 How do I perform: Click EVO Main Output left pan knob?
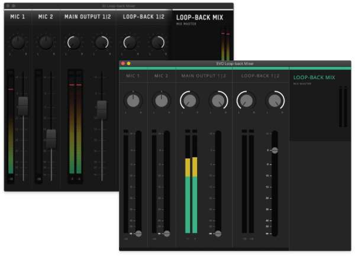coord(190,101)
